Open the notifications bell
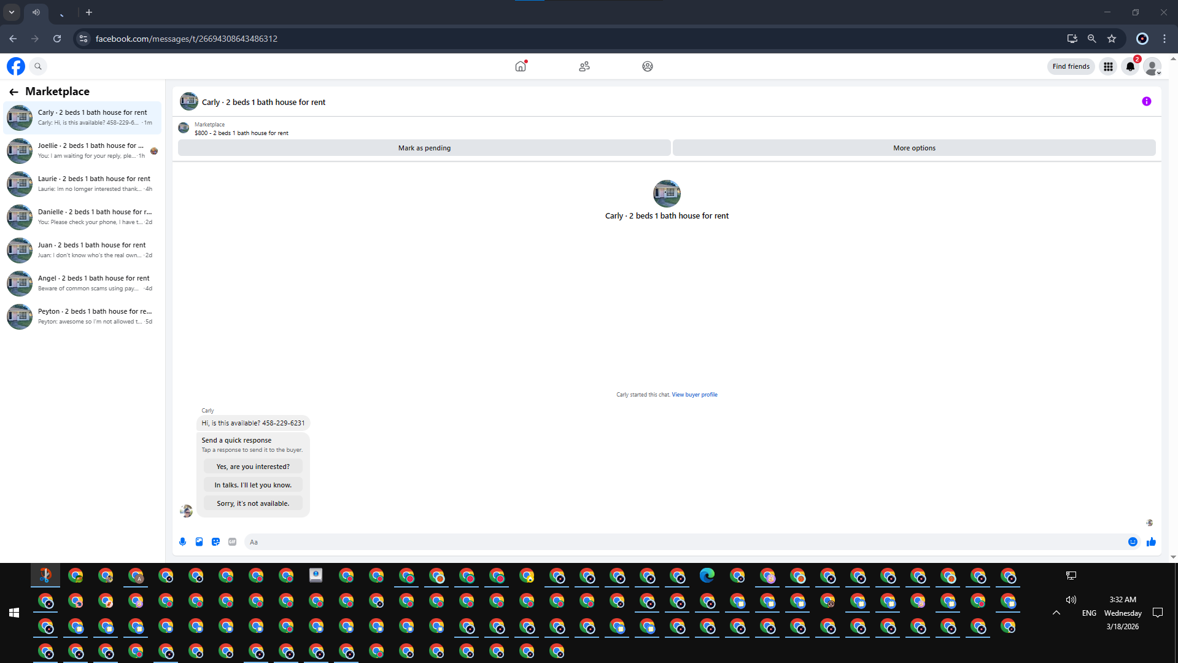This screenshot has height=663, width=1178. [1130, 66]
